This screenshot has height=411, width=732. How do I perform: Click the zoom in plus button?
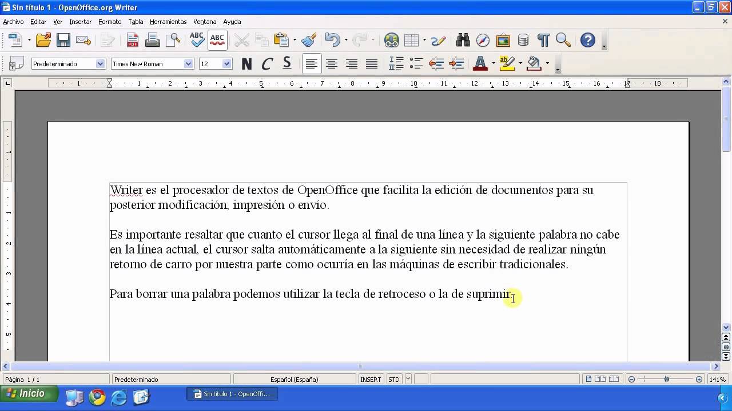click(699, 379)
